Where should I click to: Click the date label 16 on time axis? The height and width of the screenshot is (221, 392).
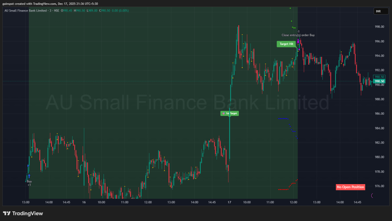coord(84,202)
